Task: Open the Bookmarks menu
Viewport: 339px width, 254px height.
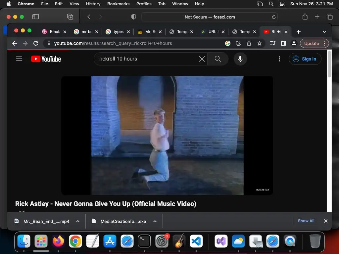Action: tap(118, 4)
